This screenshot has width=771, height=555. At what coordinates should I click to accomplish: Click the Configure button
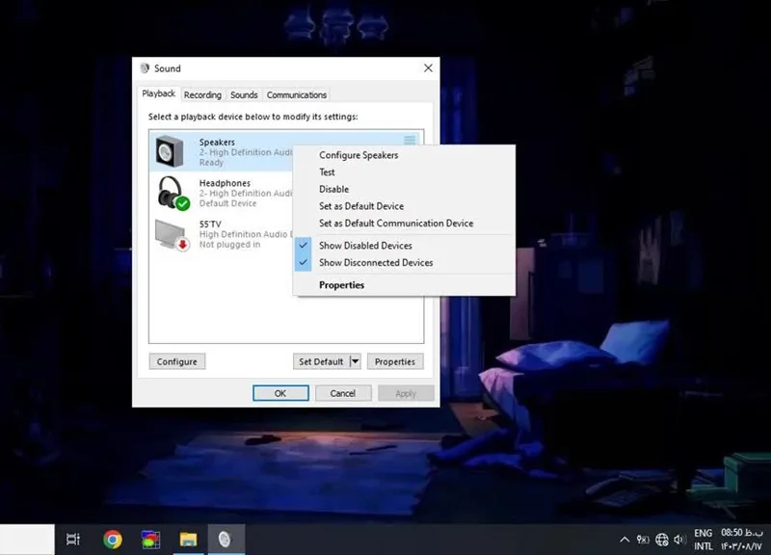click(x=177, y=361)
